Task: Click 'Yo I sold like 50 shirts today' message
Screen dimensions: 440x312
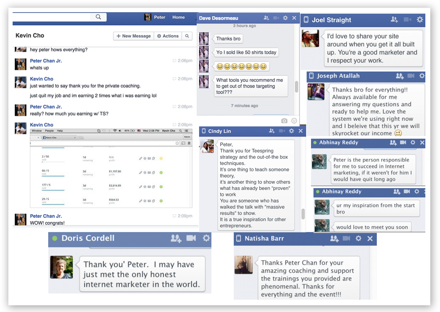Action: [246, 52]
